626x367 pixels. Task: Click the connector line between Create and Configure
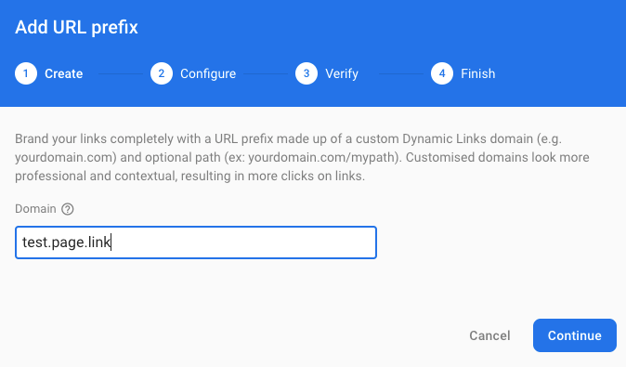coord(120,74)
